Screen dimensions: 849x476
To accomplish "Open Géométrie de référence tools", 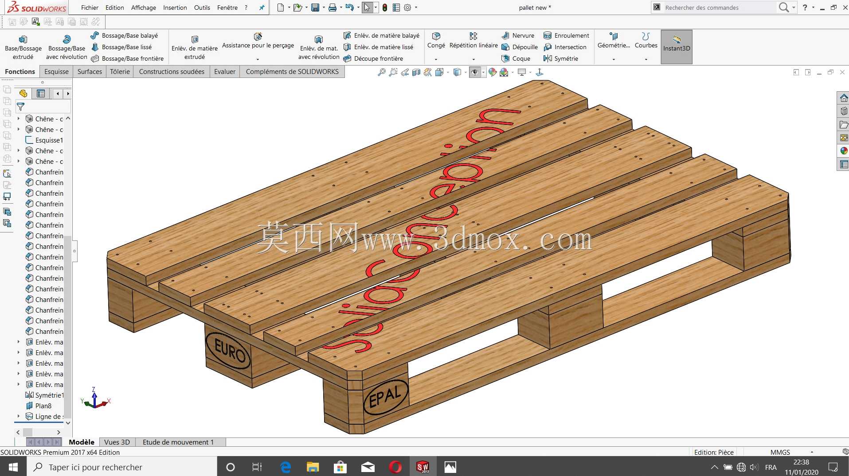I will point(614,41).
